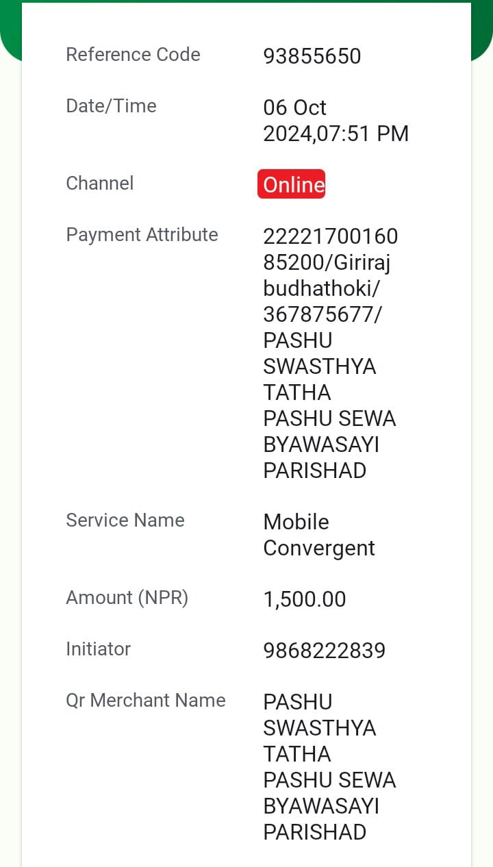Select the date 06 Oct 2024, 07:51 PM
The height and width of the screenshot is (867, 493).
tap(336, 121)
